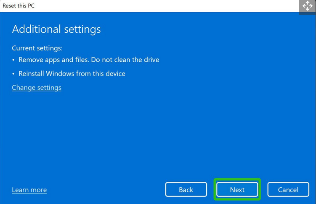Viewport: 316px width, 204px height.
Task: Cancel the Reset this PC wizard
Action: (288, 190)
